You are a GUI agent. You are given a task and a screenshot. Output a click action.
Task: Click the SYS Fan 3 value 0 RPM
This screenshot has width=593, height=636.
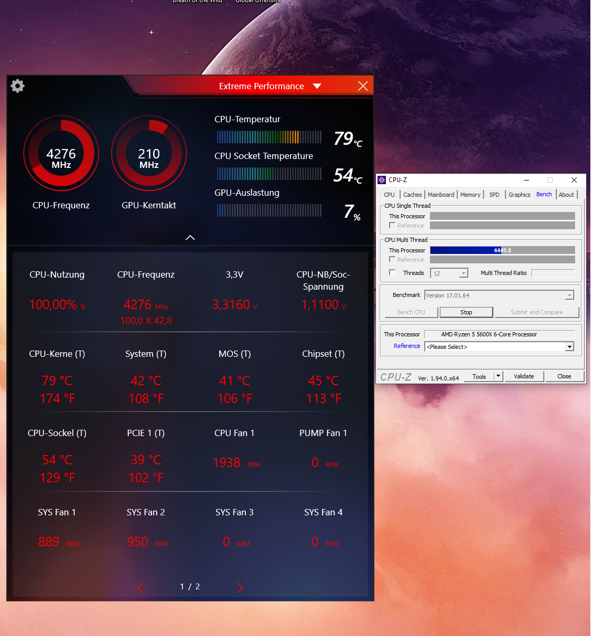coord(236,542)
